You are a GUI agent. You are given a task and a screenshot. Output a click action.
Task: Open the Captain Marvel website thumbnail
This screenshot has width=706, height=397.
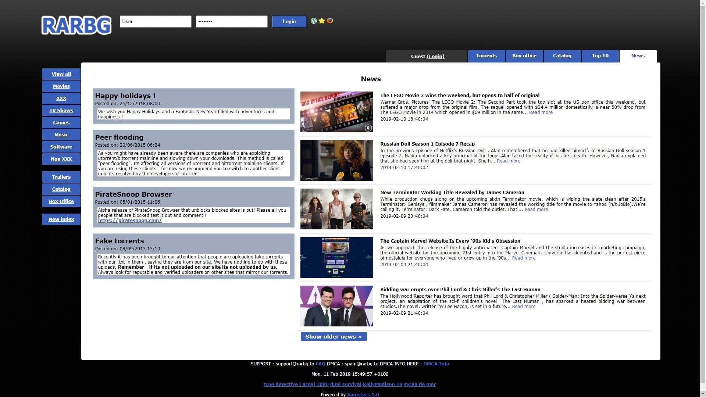pyautogui.click(x=336, y=257)
